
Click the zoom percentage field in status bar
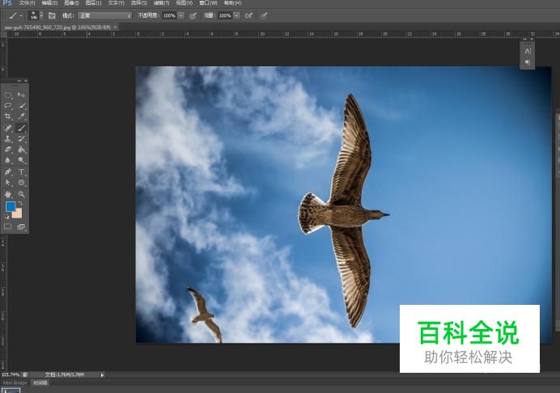(11, 374)
